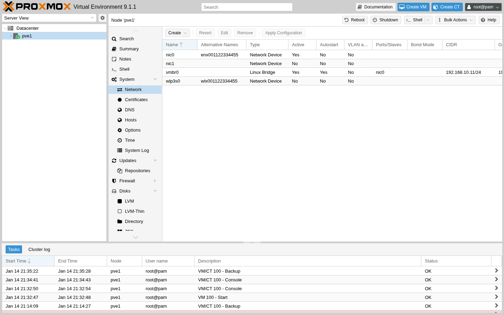Click the top Search input field
This screenshot has width=504, height=315.
tap(247, 7)
